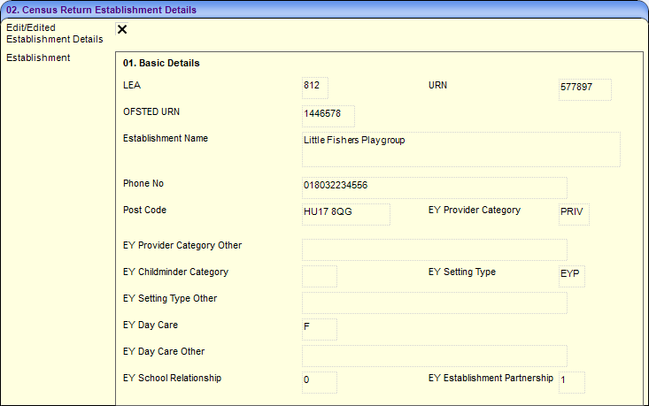
Task: Click the 01. Basic Details heading
Action: [161, 64]
